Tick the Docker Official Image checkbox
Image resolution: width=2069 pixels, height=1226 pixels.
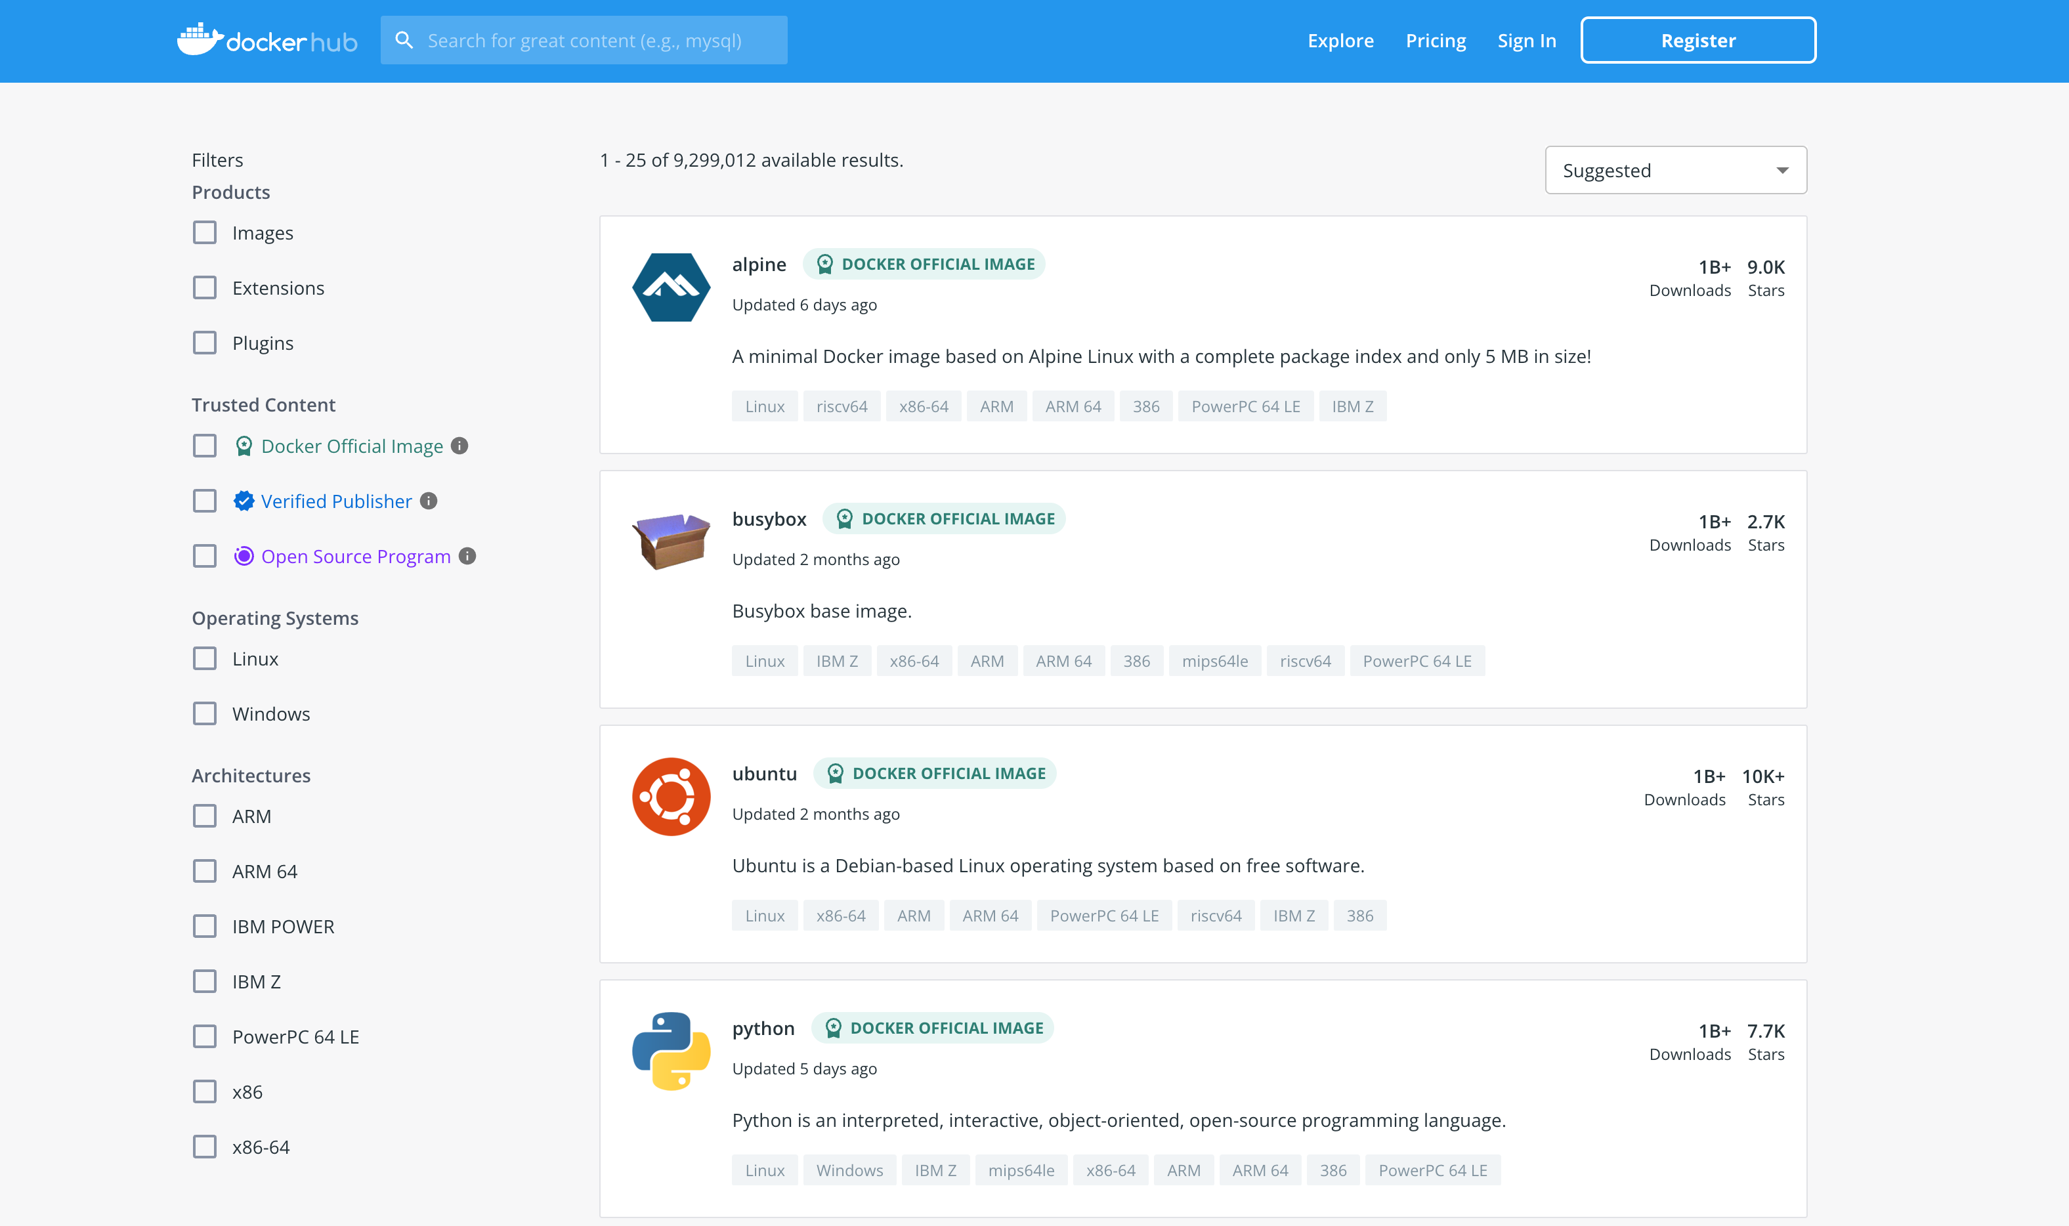point(205,446)
